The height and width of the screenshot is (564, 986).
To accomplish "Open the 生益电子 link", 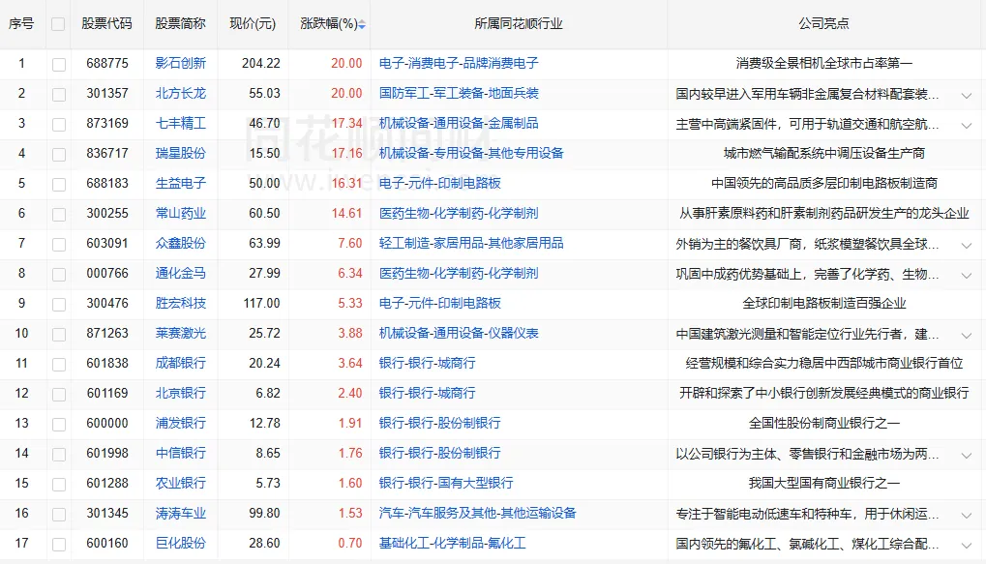I will pyautogui.click(x=181, y=184).
